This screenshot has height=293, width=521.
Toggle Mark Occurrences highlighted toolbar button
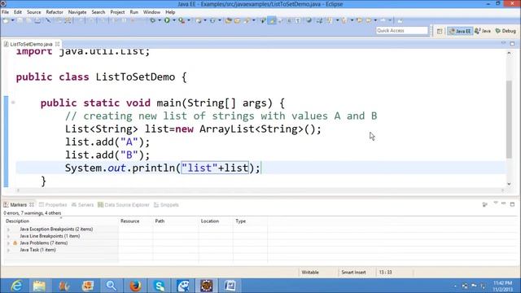click(x=272, y=20)
